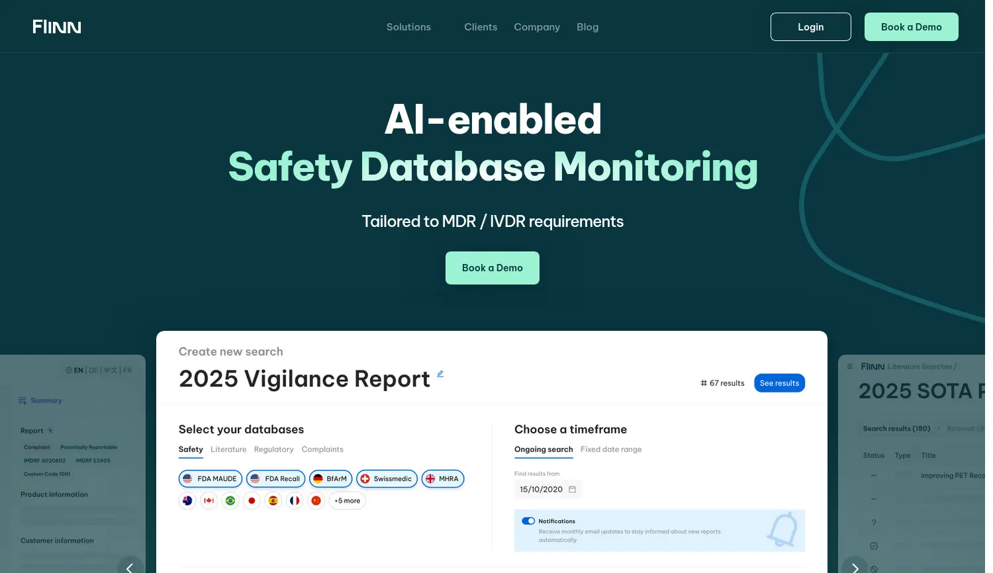The image size is (993, 573).
Task: Click the FLINN logo in header
Action: point(57,27)
